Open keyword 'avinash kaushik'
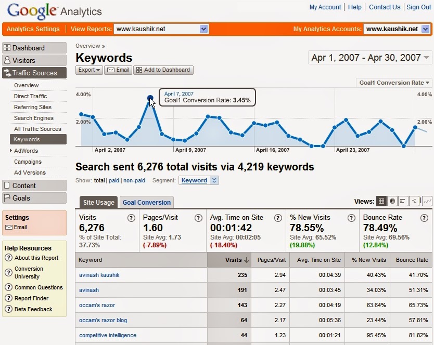This screenshot has width=434, height=345. pyautogui.click(x=99, y=275)
